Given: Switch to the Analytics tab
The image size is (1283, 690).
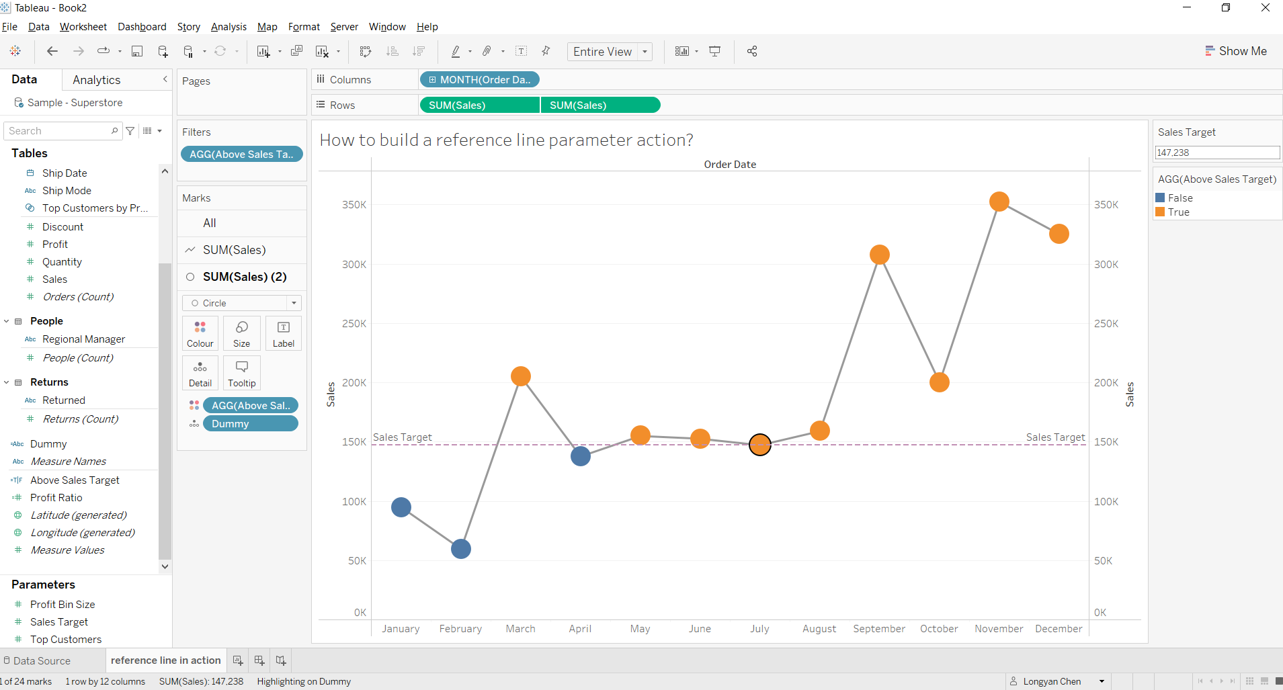Looking at the screenshot, I should click(x=97, y=79).
